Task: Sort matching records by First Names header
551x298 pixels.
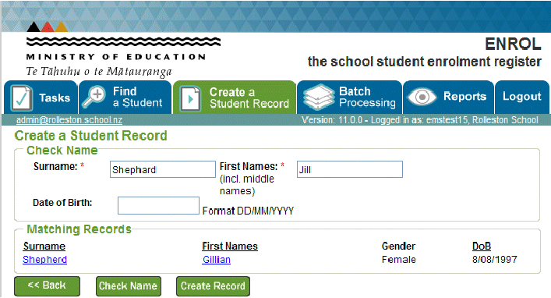Action: tap(230, 247)
